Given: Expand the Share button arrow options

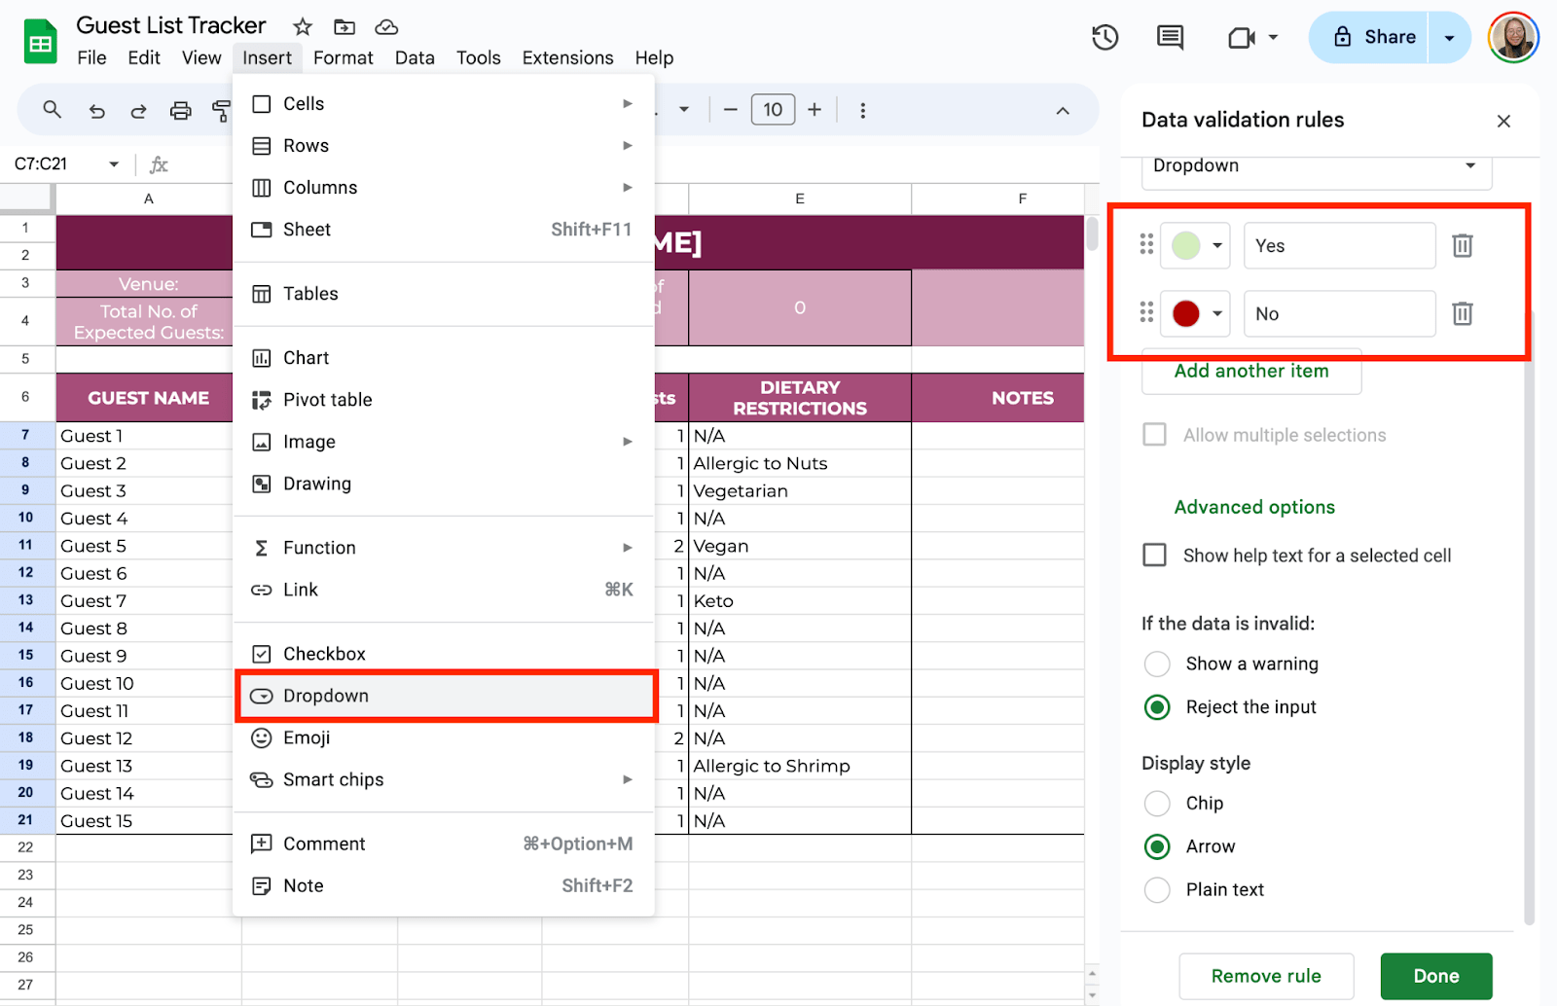Looking at the screenshot, I should [x=1449, y=38].
